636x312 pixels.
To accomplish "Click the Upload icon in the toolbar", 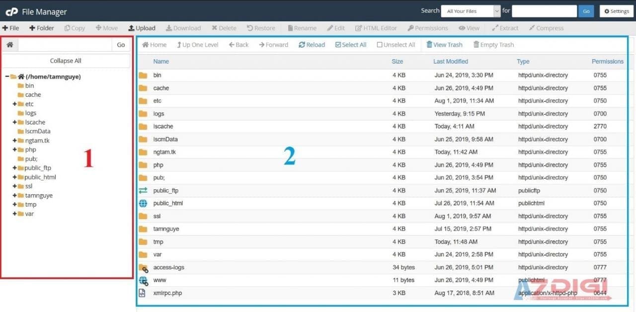I will (x=142, y=28).
